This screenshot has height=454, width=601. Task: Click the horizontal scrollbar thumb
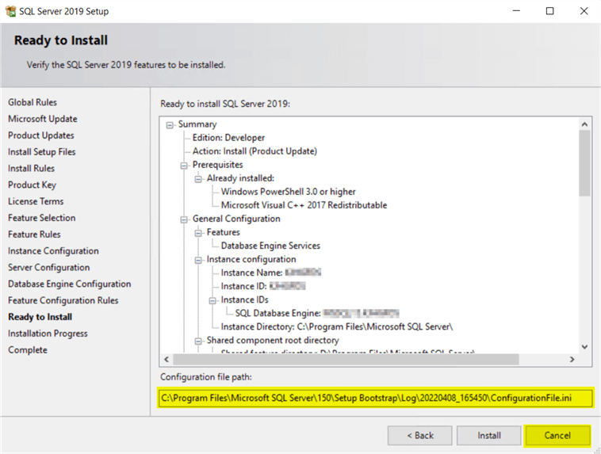pos(346,360)
